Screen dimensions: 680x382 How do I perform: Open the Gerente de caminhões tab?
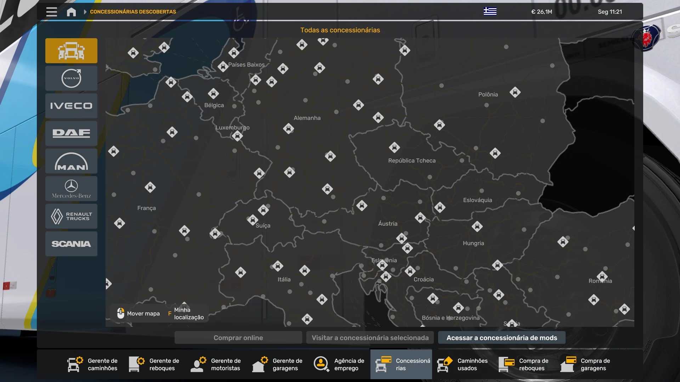[93, 364]
